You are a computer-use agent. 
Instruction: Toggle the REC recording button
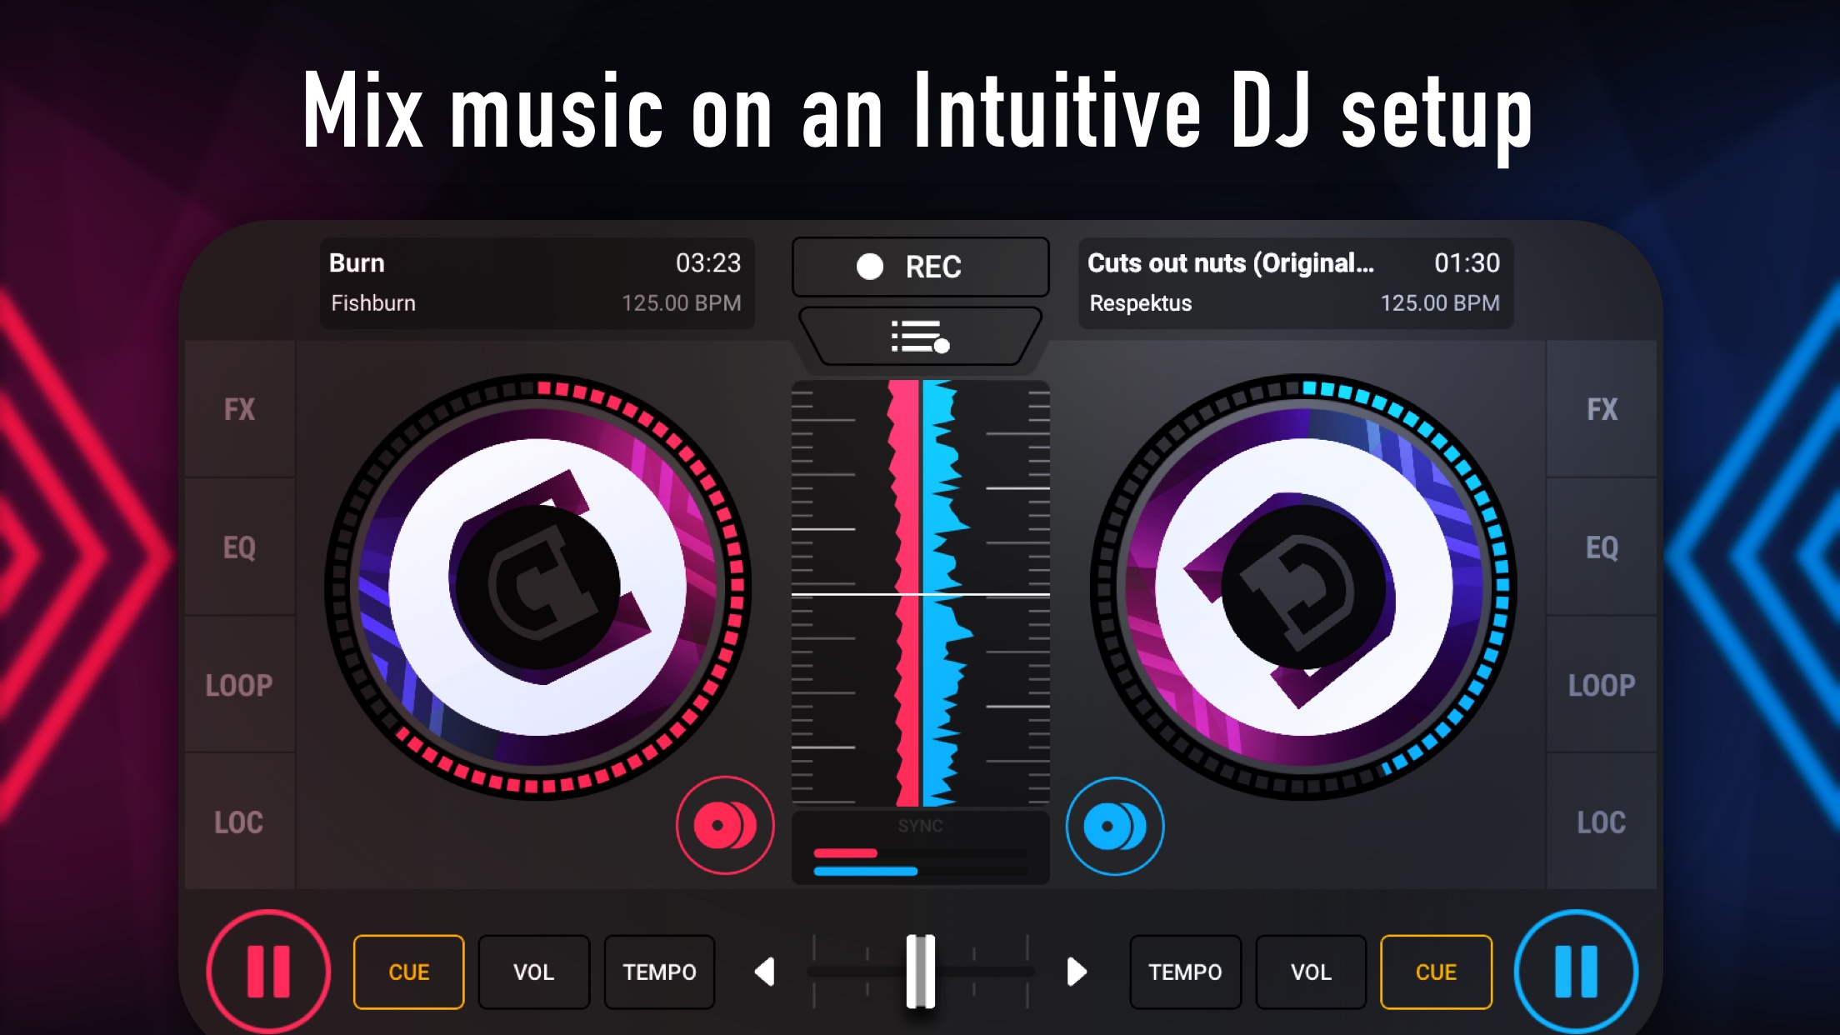[x=920, y=267]
